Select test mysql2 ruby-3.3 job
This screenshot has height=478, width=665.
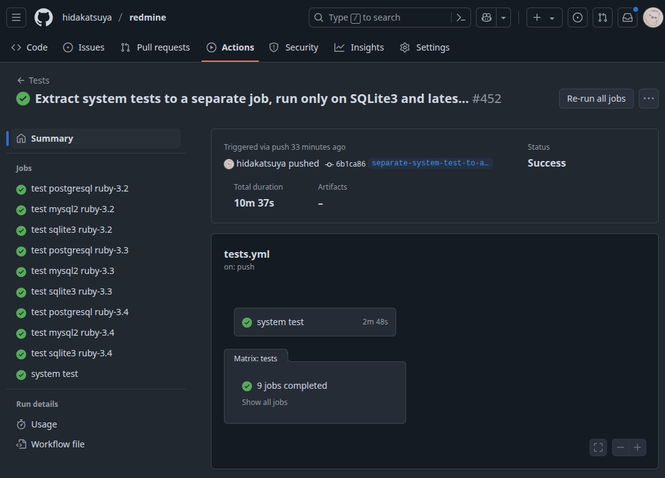pyautogui.click(x=72, y=271)
